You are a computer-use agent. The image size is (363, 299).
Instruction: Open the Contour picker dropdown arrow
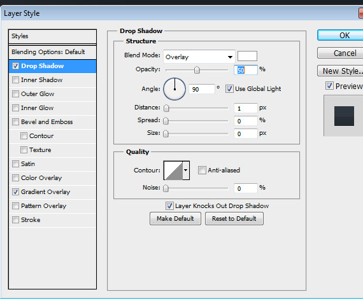186,170
